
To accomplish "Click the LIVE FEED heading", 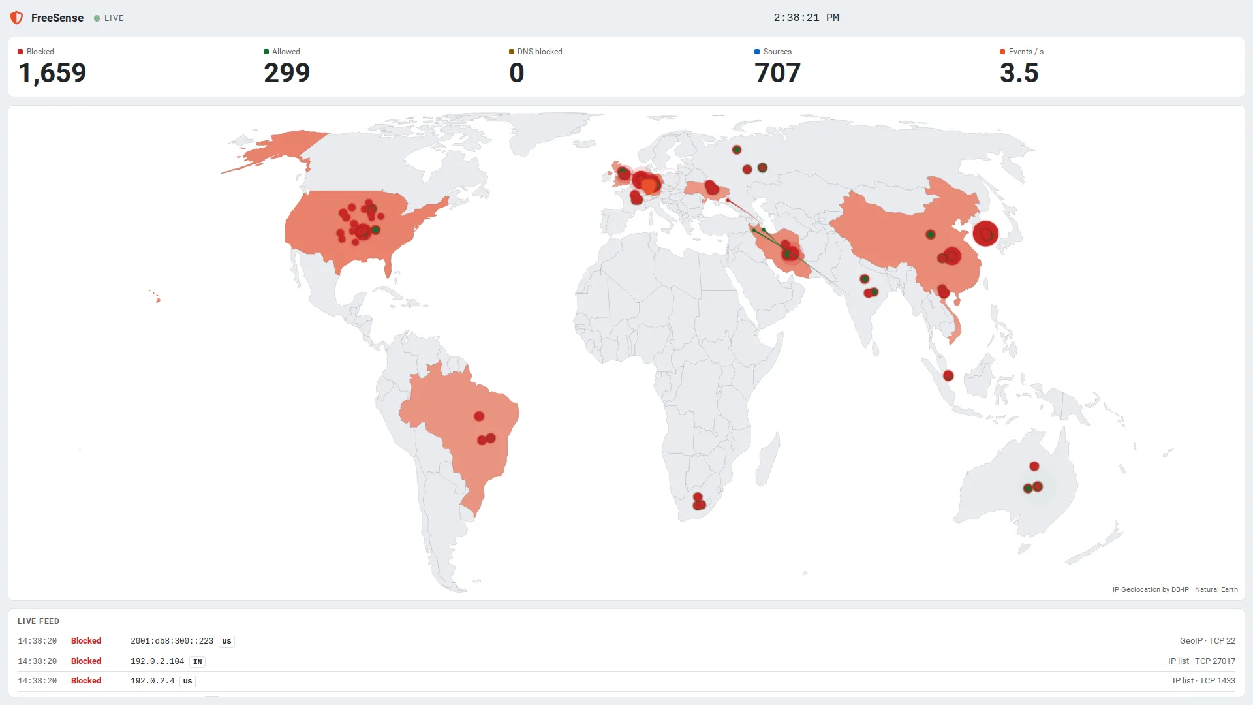I will (x=39, y=621).
